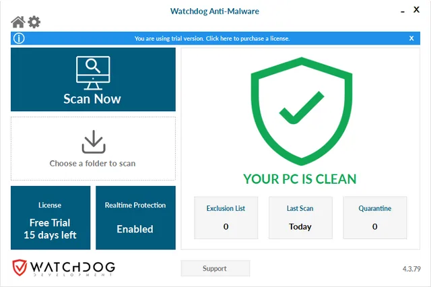Click the info icon on the trial banner

coord(19,38)
